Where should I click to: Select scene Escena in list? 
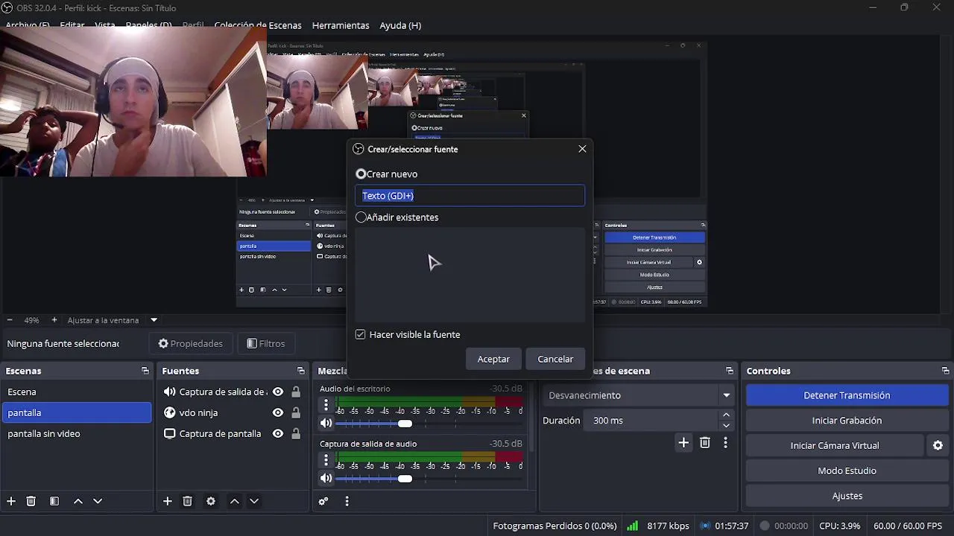click(x=78, y=392)
